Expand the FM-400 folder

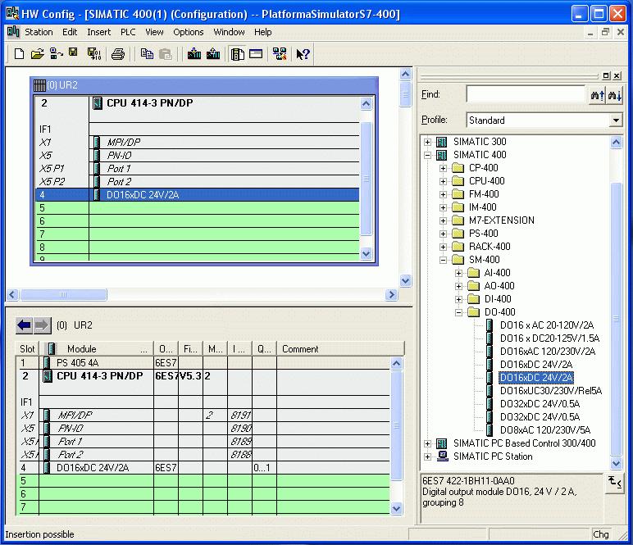[x=444, y=194]
